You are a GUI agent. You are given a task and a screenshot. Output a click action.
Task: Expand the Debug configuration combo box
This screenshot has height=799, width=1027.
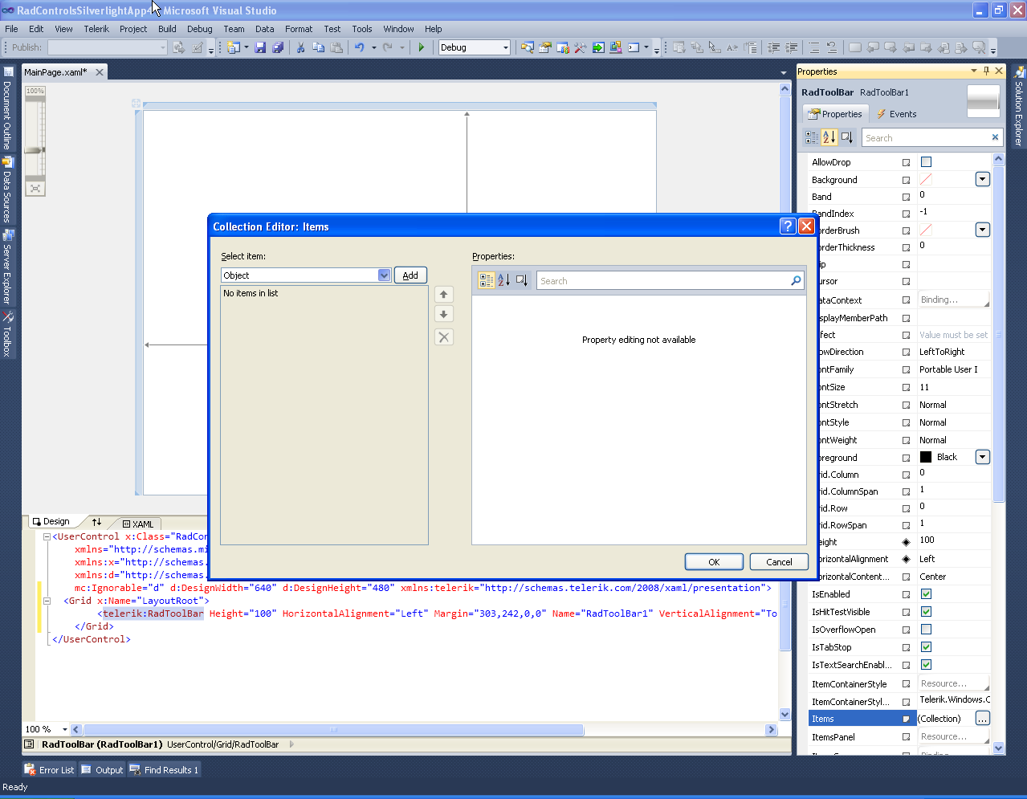pyautogui.click(x=505, y=47)
